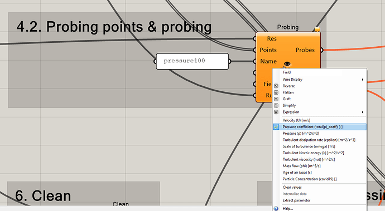Click the Simplify icon in context menu

(x=276, y=106)
